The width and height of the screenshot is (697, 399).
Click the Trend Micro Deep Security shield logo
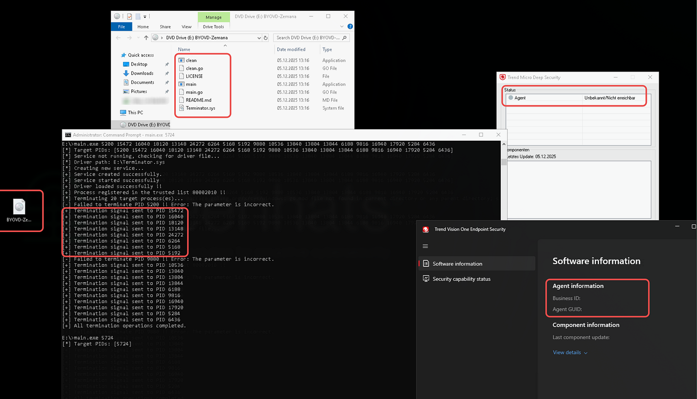pyautogui.click(x=503, y=77)
